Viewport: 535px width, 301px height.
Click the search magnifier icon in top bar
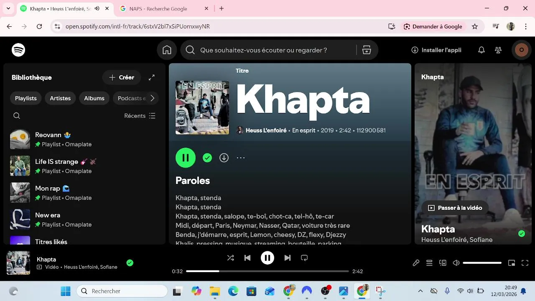tap(190, 50)
